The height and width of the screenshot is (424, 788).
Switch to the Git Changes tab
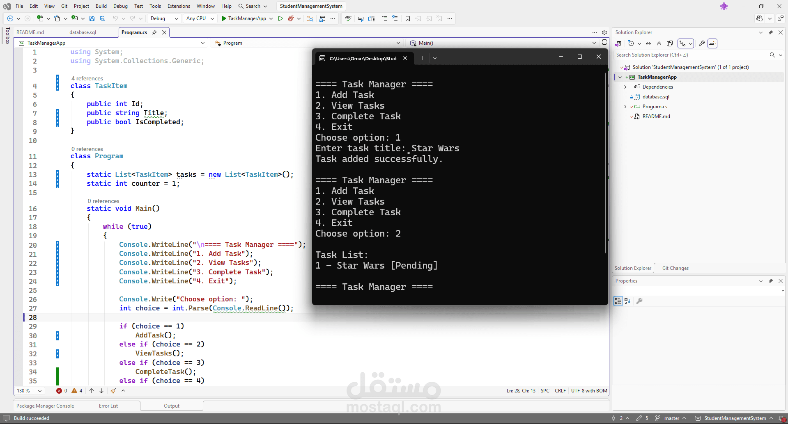[x=675, y=268]
